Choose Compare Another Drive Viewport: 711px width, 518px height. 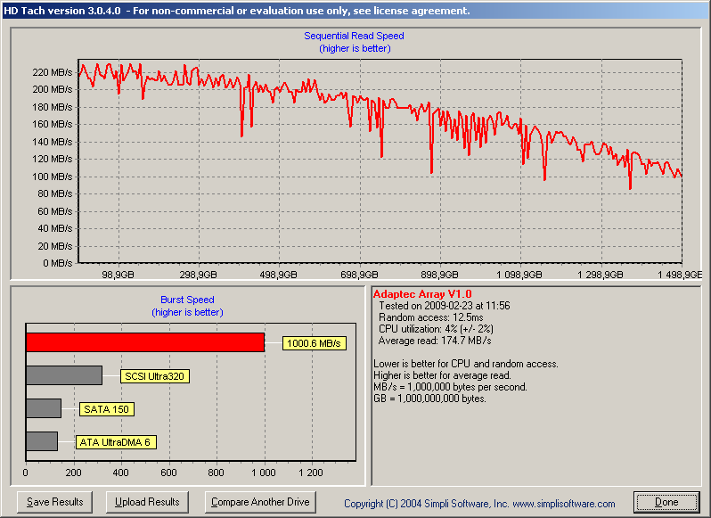click(260, 502)
